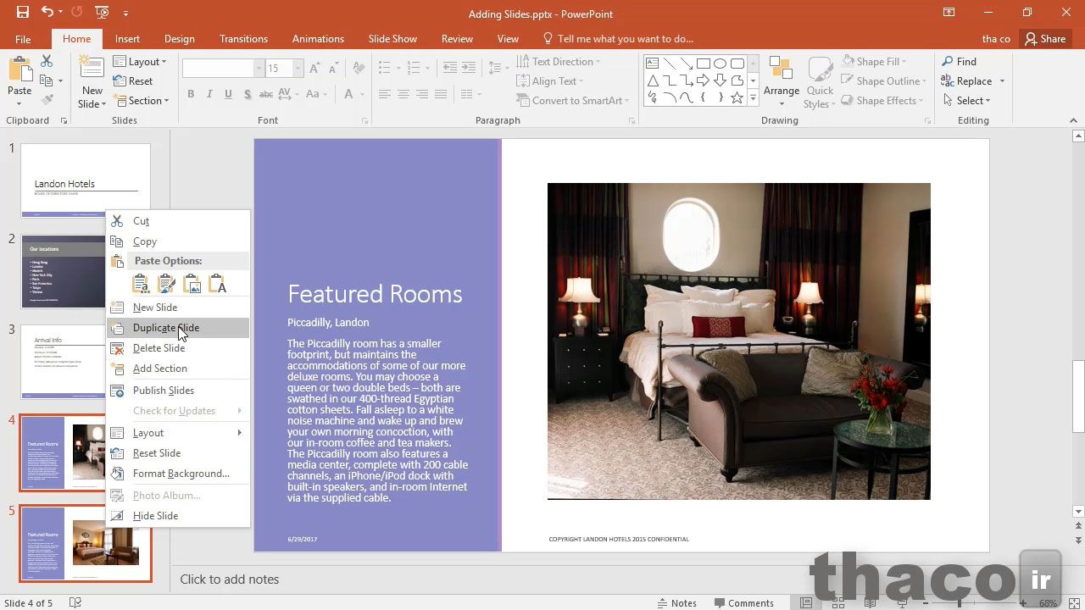Toggle the Notes pane in status bar
Viewport: 1085px width, 610px height.
click(x=676, y=602)
